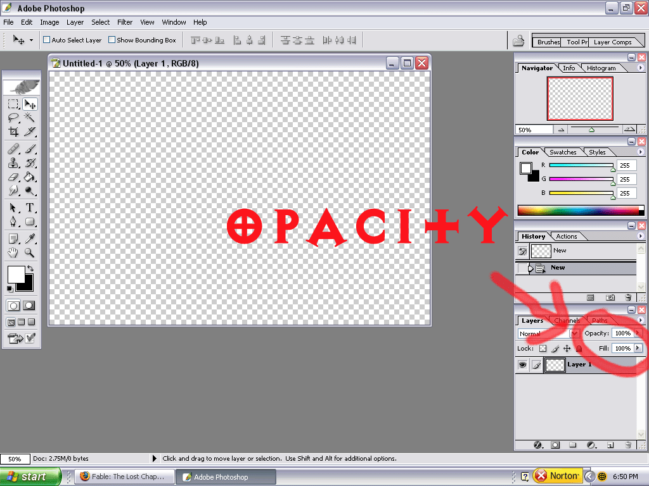Click the layer style (fx) icon
The height and width of the screenshot is (486, 649).
tap(538, 445)
